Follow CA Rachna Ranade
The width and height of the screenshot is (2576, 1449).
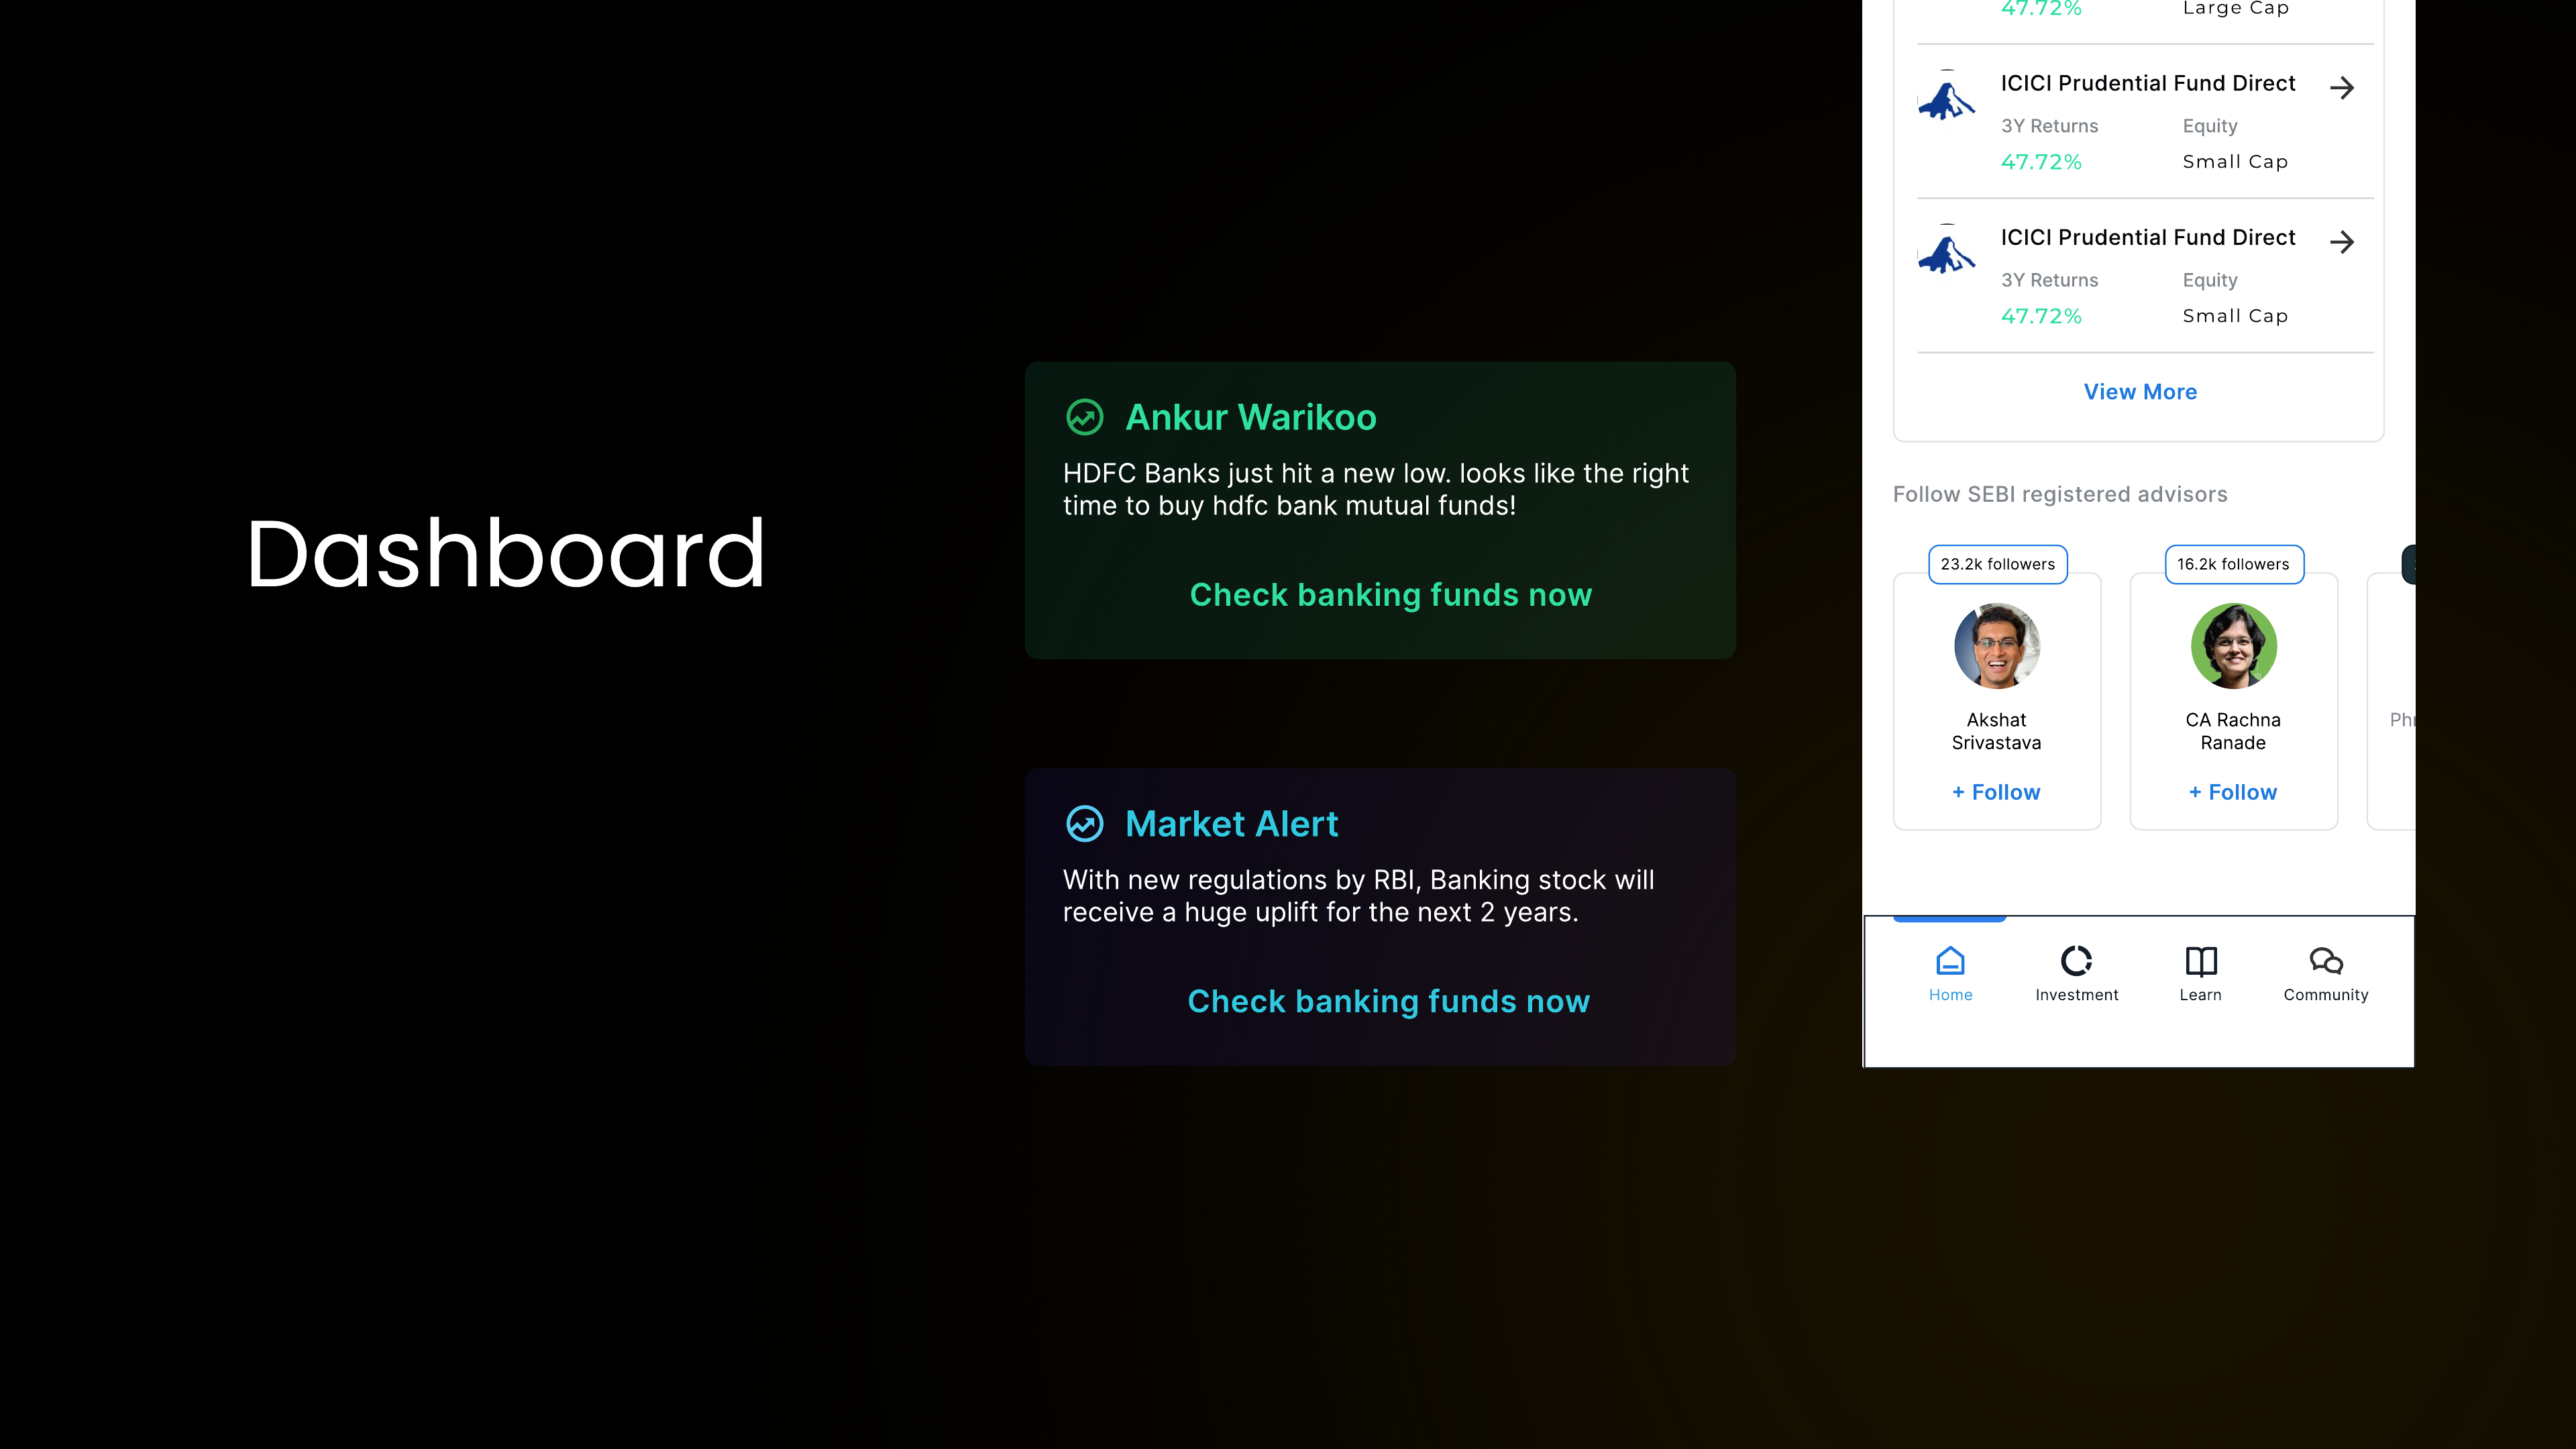click(2233, 792)
